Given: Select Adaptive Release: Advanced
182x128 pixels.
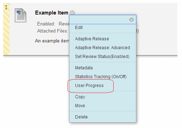Looking at the screenshot, I should (102, 48).
